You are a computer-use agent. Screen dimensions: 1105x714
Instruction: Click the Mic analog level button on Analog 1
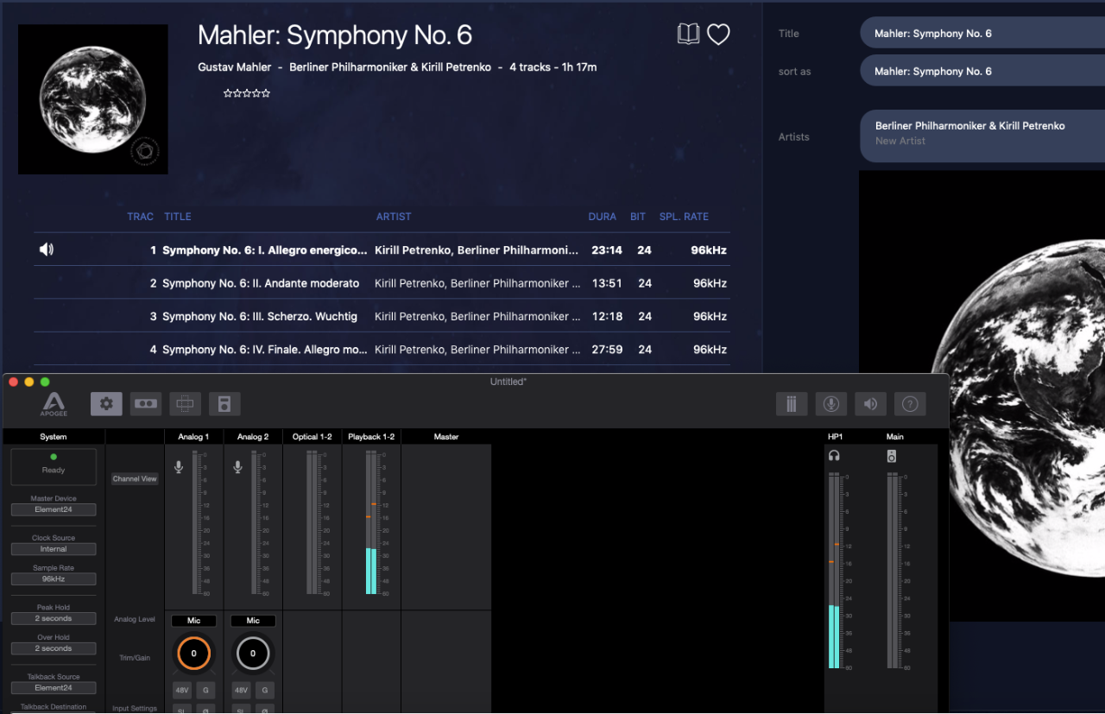point(193,621)
